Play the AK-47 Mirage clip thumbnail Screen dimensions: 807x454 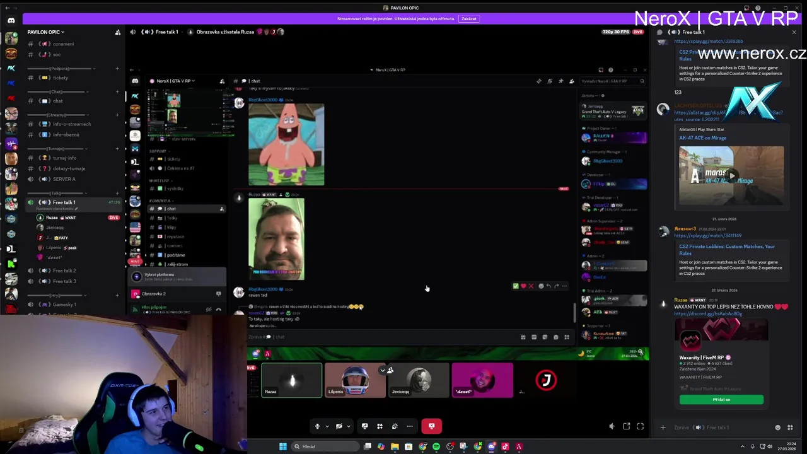pos(731,175)
